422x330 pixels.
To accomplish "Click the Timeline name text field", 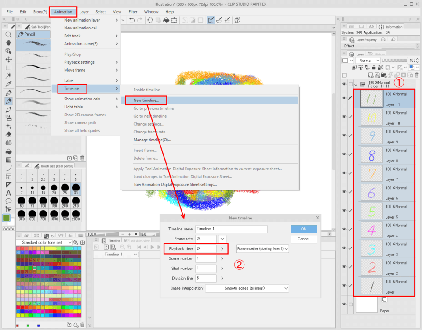I will pyautogui.click(x=231, y=229).
